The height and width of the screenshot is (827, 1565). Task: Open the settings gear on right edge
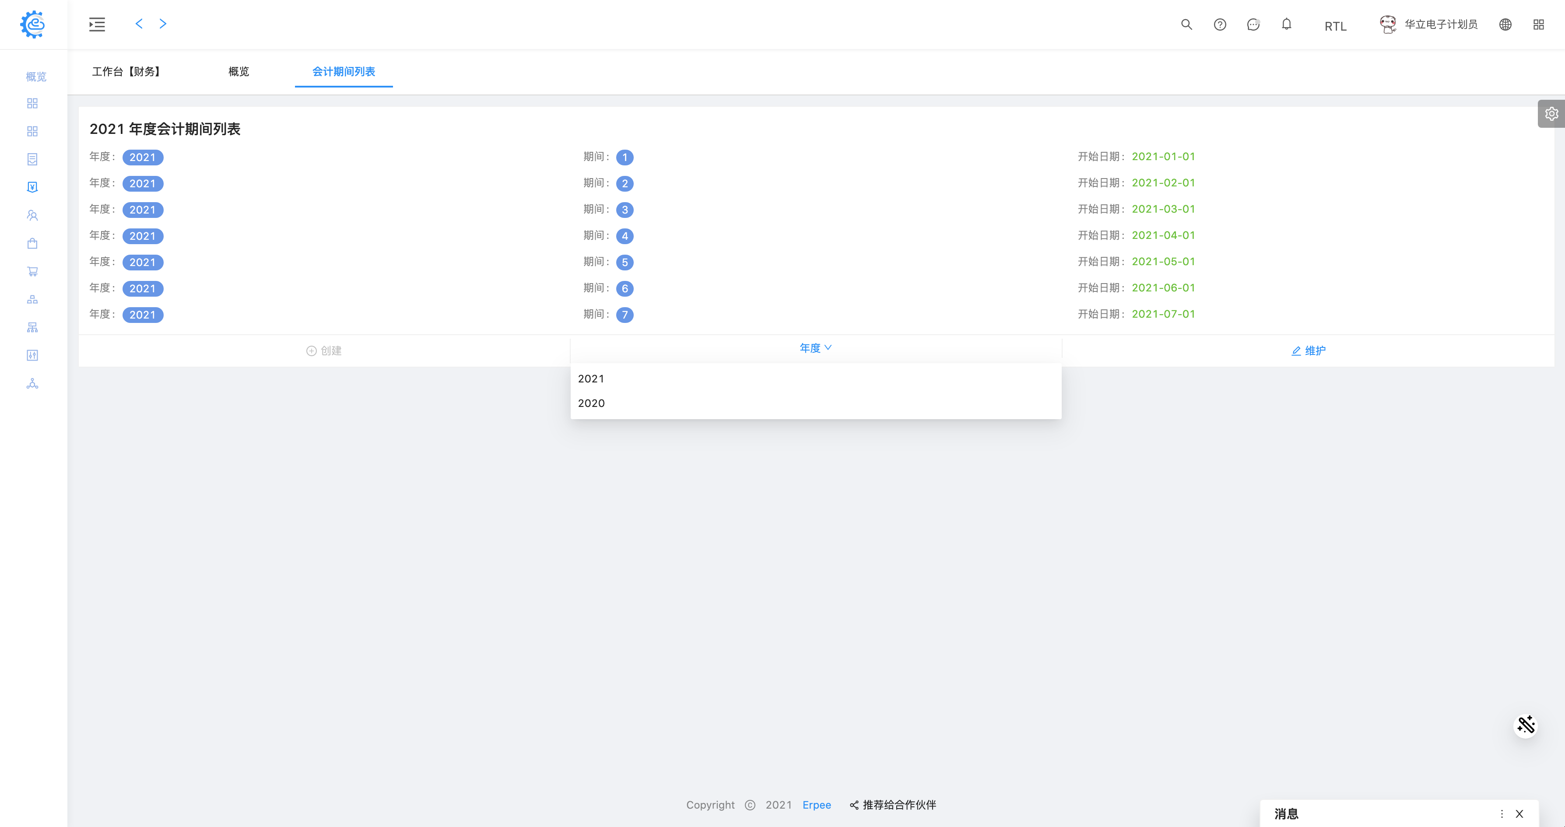click(1551, 114)
